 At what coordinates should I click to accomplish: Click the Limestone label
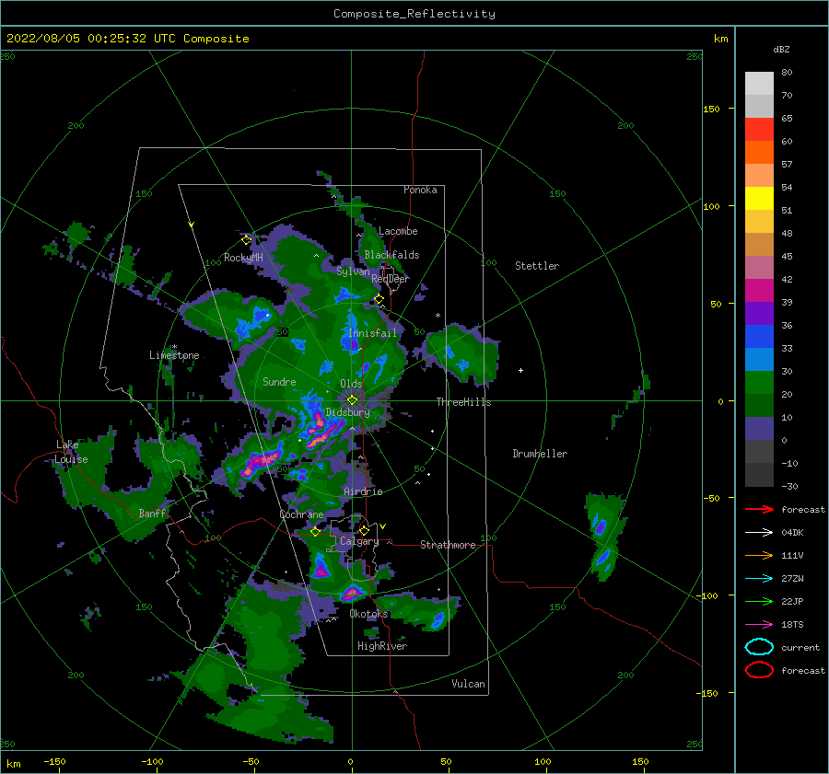point(174,355)
